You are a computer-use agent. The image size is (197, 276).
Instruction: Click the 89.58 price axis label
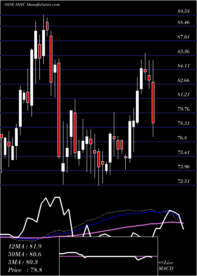click(x=183, y=11)
